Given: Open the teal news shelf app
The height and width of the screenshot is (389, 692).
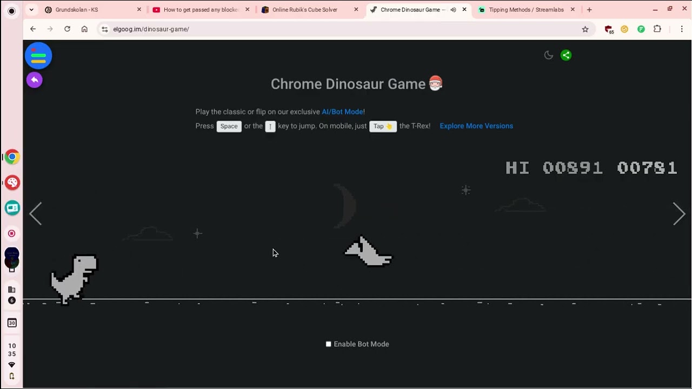Looking at the screenshot, I should coord(12,208).
